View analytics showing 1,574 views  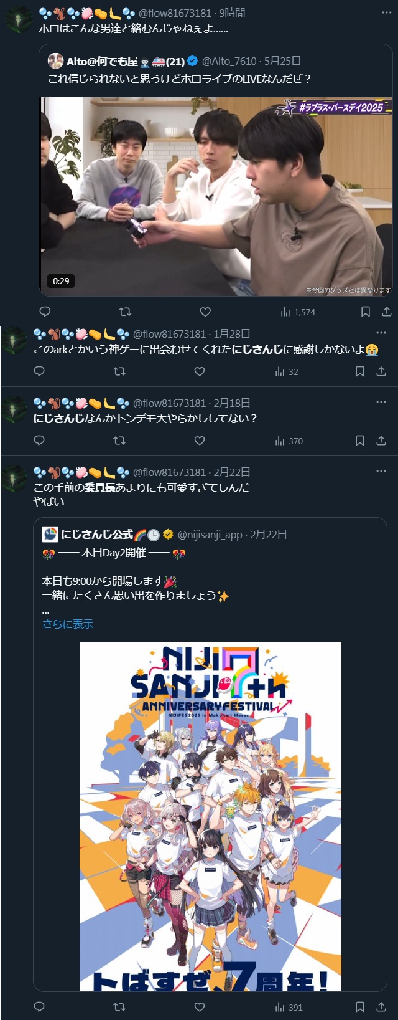(297, 312)
